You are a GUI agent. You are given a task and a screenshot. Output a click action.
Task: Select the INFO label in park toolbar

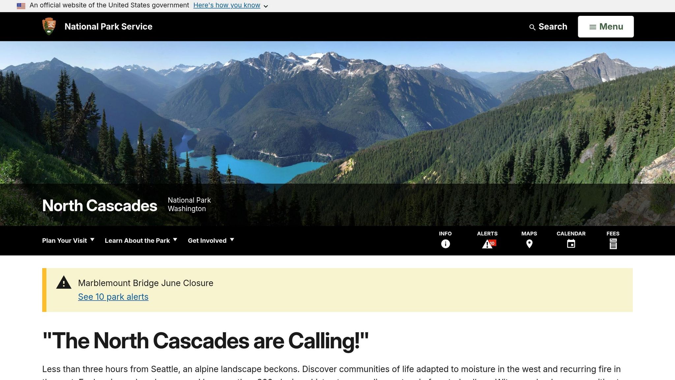pyautogui.click(x=445, y=234)
